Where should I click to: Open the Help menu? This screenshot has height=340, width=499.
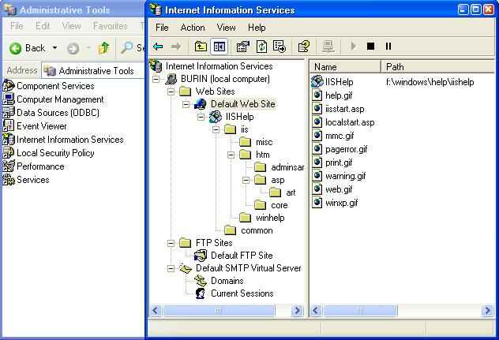tap(257, 28)
